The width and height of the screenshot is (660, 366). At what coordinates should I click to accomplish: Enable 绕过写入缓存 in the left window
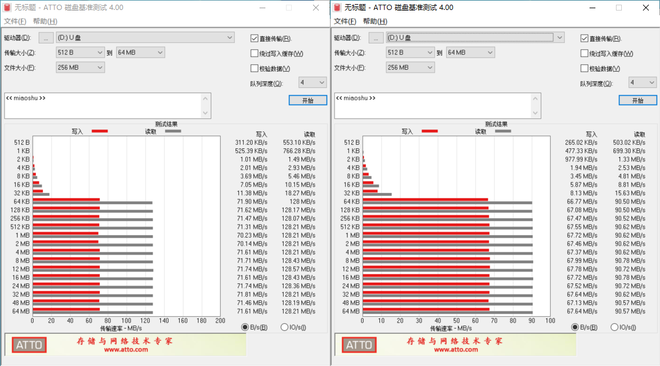pyautogui.click(x=254, y=53)
